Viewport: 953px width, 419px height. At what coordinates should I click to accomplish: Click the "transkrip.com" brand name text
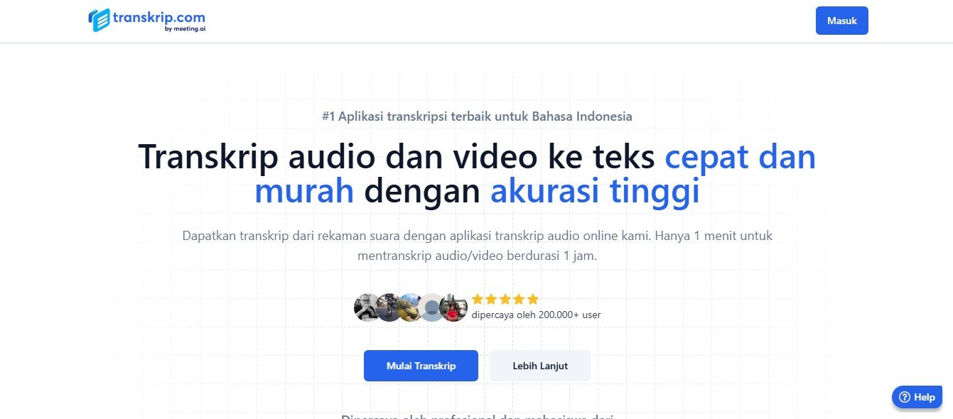point(159,16)
